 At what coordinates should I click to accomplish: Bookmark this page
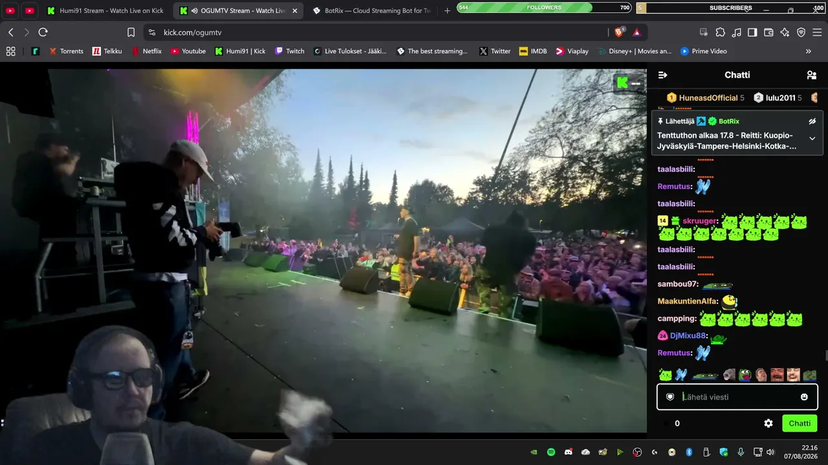[x=131, y=32]
